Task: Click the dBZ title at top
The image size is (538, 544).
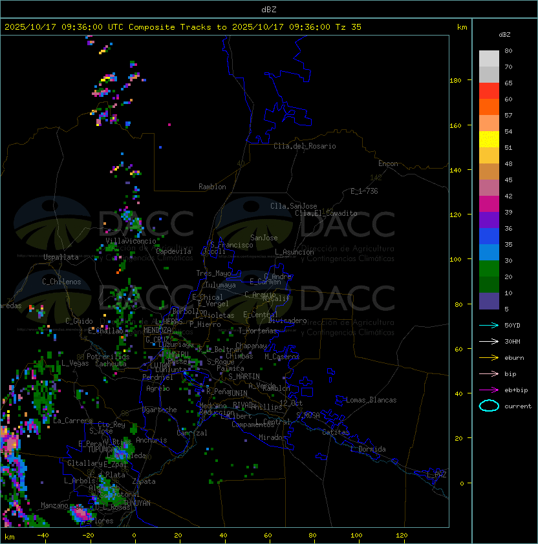Action: [269, 9]
